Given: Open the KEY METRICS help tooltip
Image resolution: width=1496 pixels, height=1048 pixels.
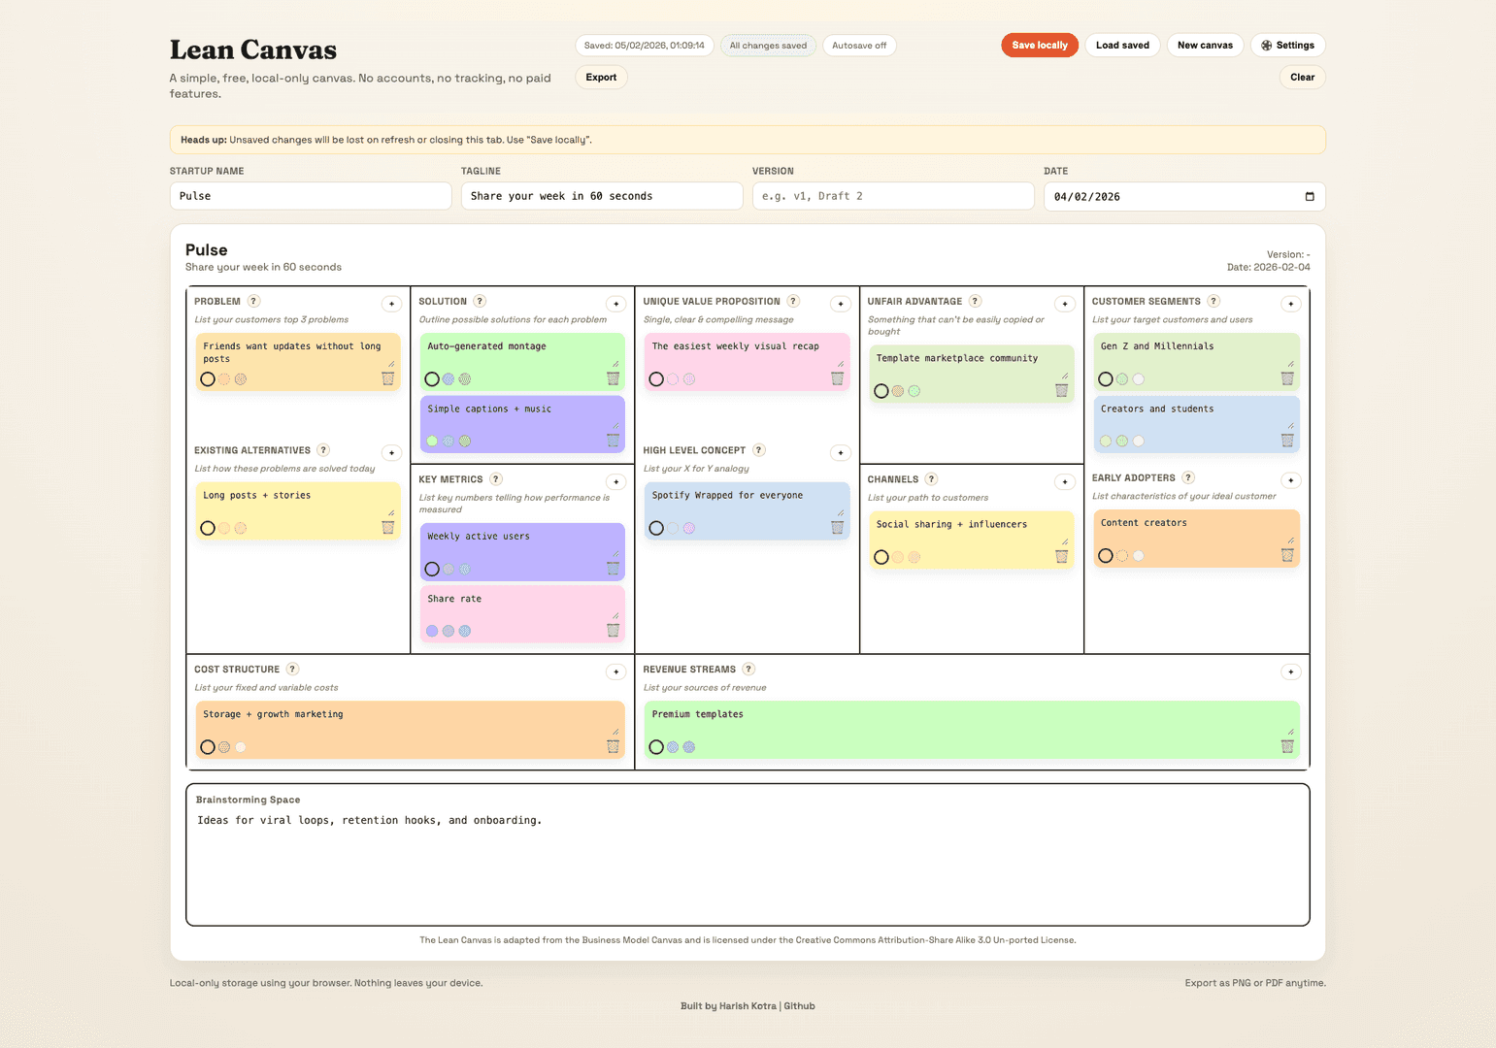Looking at the screenshot, I should [x=496, y=478].
